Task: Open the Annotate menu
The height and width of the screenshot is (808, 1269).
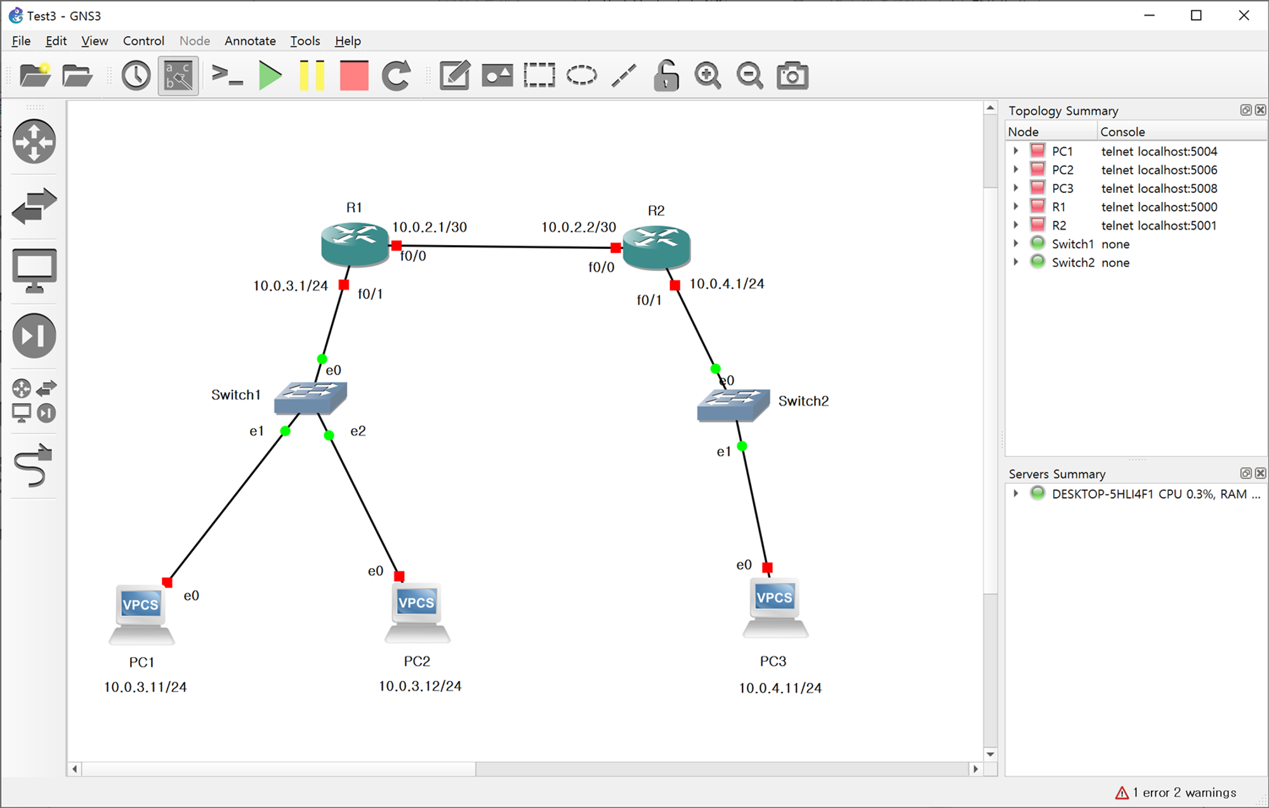Action: click(x=250, y=41)
